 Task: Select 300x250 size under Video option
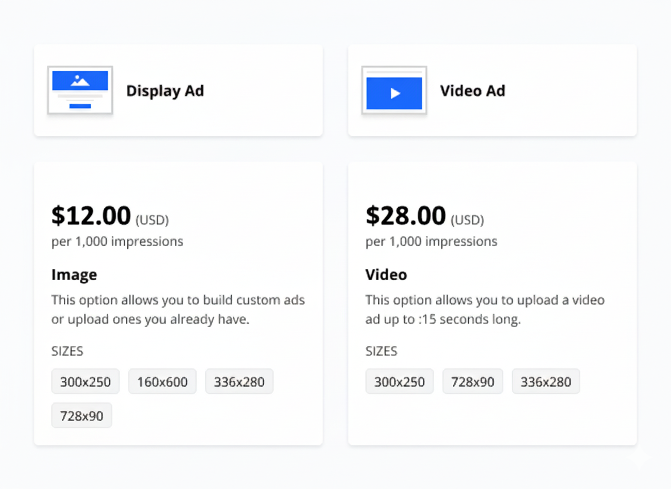[x=400, y=382]
